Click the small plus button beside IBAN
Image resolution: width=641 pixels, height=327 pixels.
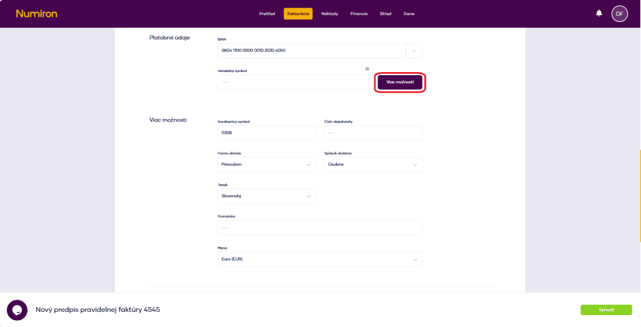414,51
